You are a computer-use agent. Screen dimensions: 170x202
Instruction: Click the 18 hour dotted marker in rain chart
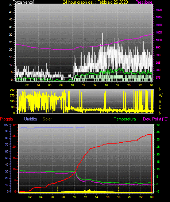[x=119, y=189]
